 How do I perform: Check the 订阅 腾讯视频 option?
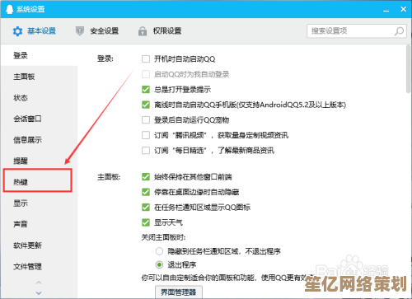click(146, 135)
